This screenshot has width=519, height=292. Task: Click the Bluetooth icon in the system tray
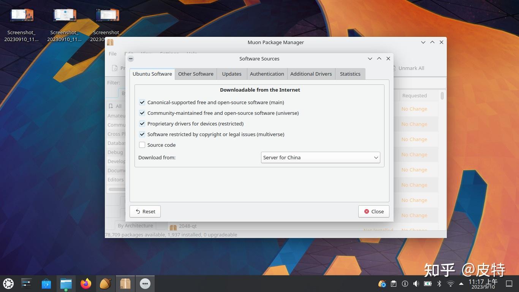(439, 283)
